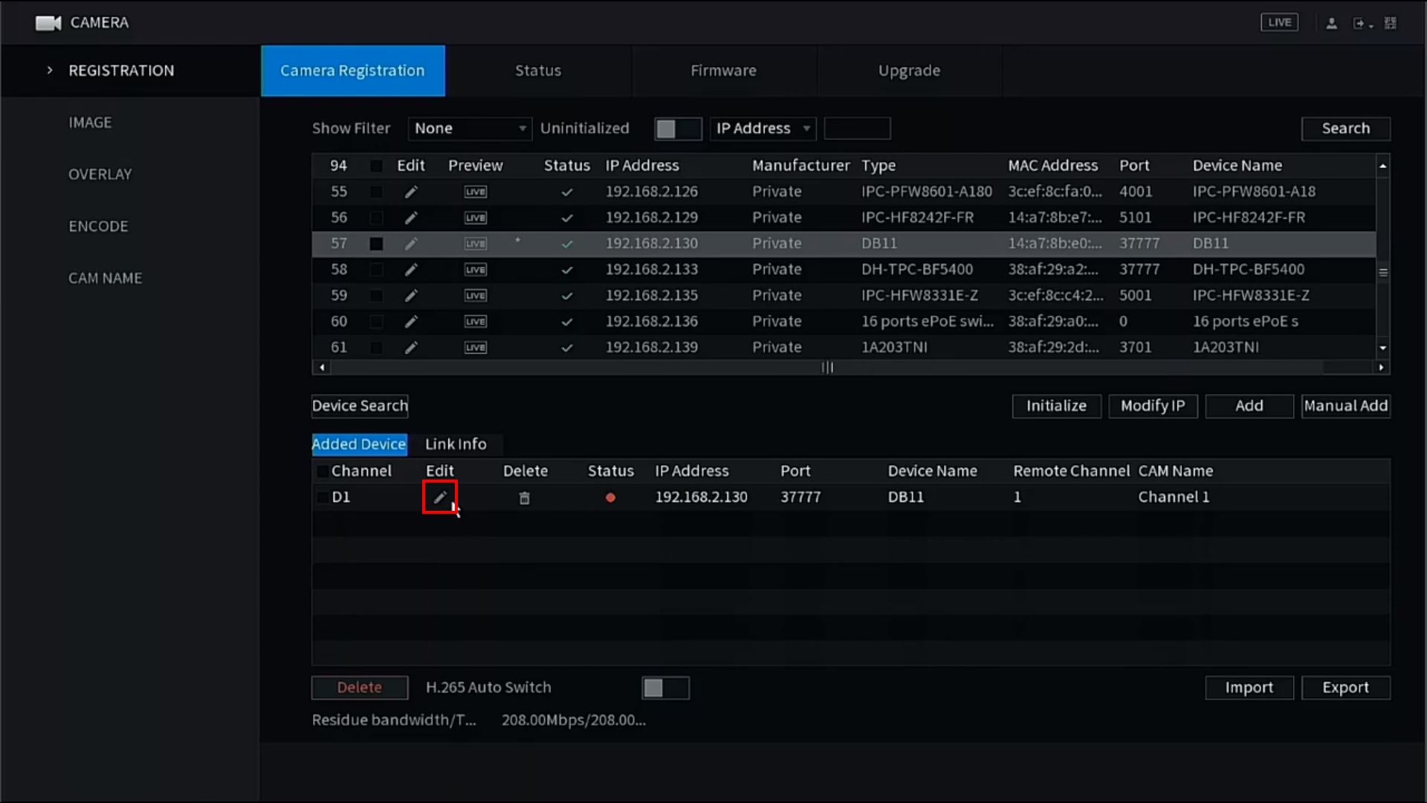This screenshot has width=1427, height=803.
Task: Switch to the Firmware tab
Action: (723, 71)
